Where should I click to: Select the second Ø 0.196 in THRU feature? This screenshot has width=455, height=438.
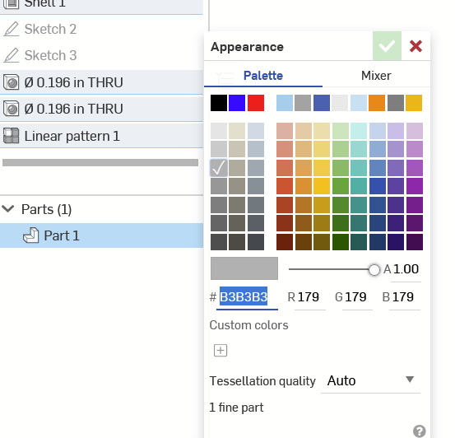coord(101,109)
